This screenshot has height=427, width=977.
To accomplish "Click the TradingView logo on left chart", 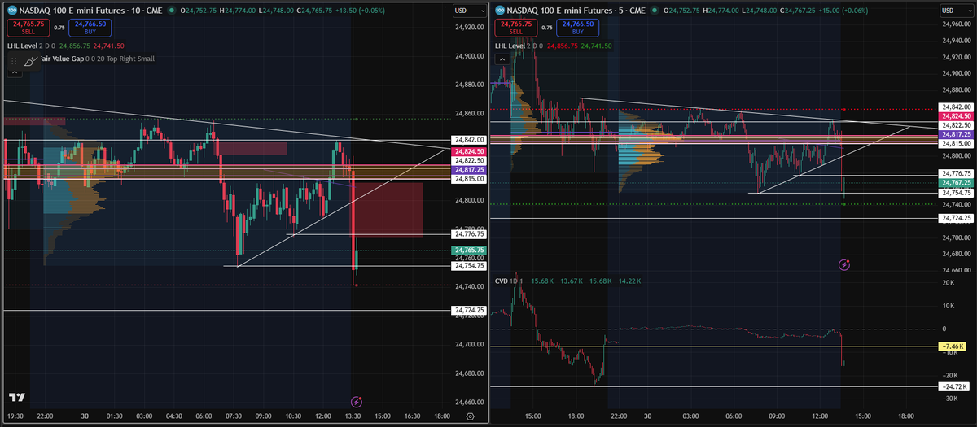I will (x=15, y=398).
